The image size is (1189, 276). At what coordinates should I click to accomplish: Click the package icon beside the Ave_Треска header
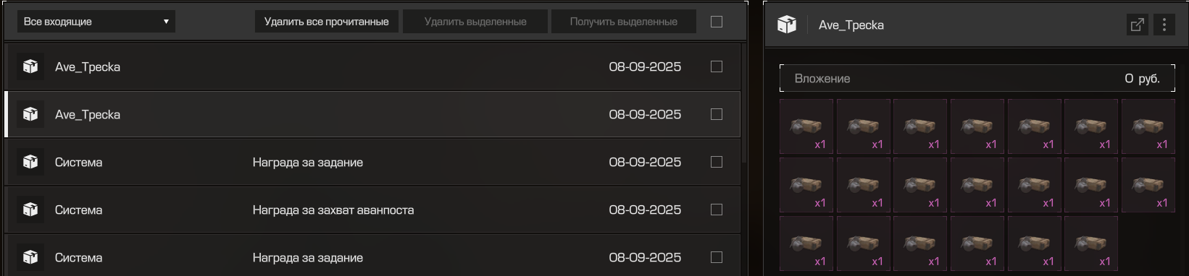coord(787,25)
